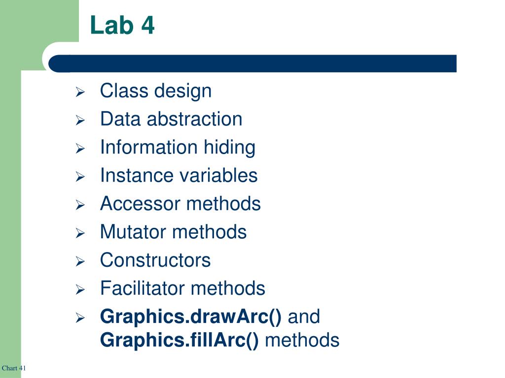505x378 pixels.
Task: Click the arrow bullet beside Information hiding
Action: point(80,149)
